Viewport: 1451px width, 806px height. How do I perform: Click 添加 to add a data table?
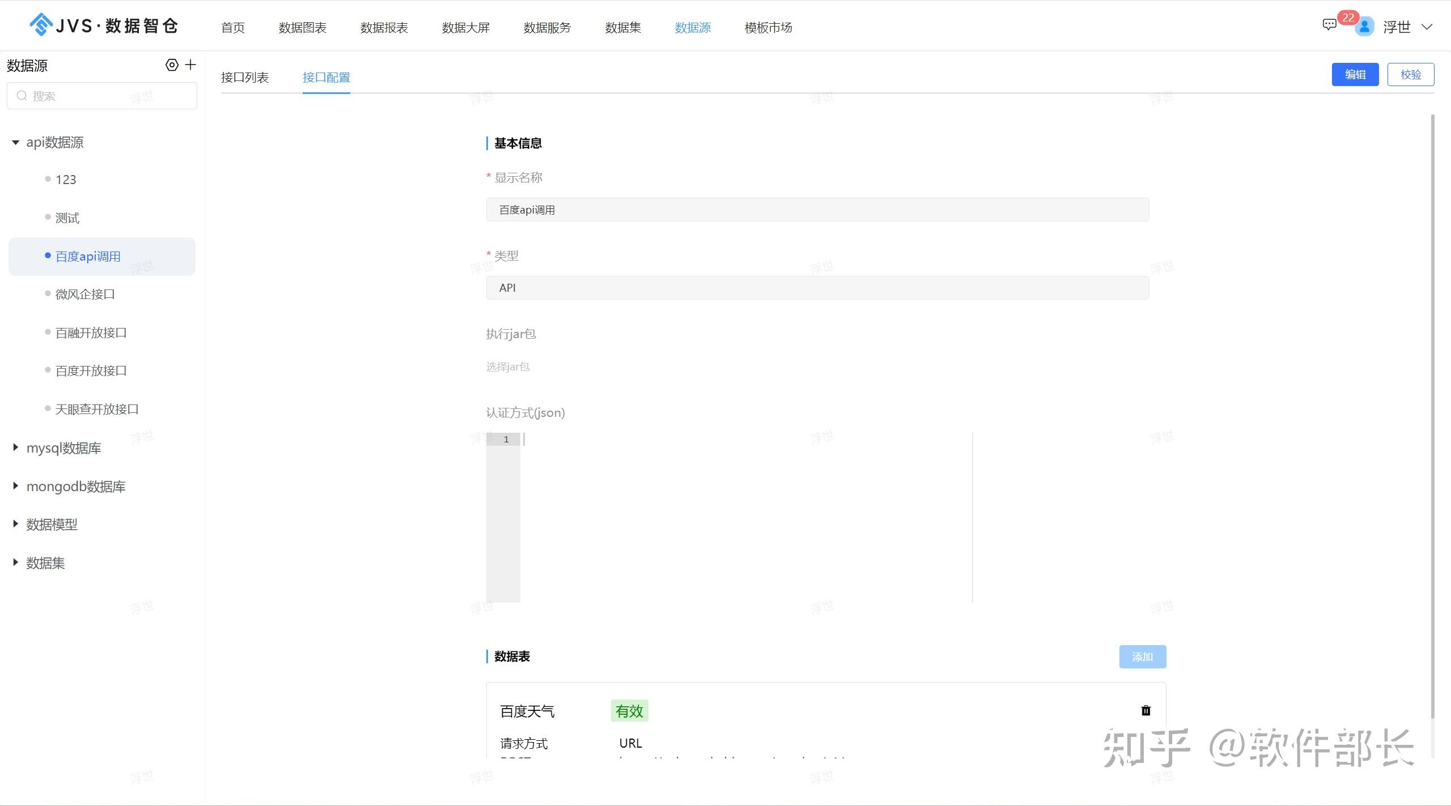pyautogui.click(x=1142, y=656)
